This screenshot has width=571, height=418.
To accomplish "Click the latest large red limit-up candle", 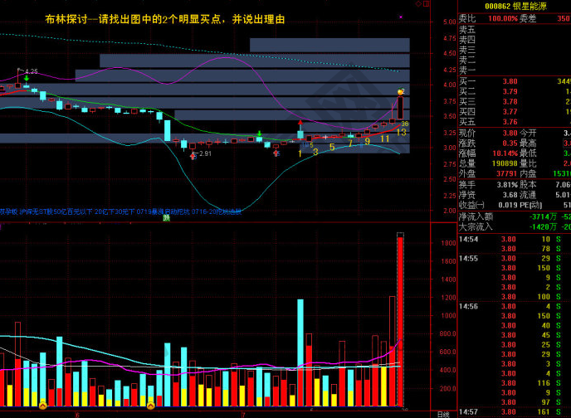I will 401,108.
